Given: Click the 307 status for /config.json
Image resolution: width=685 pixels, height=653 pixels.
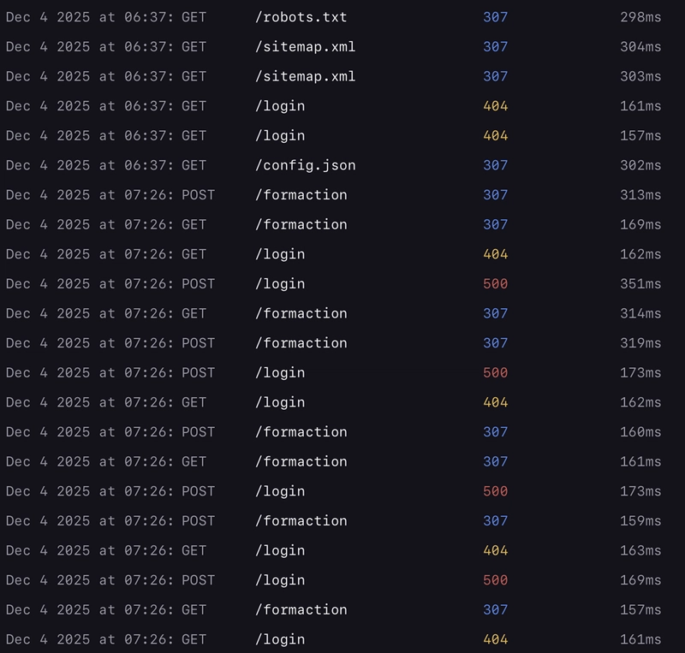Looking at the screenshot, I should [x=495, y=165].
